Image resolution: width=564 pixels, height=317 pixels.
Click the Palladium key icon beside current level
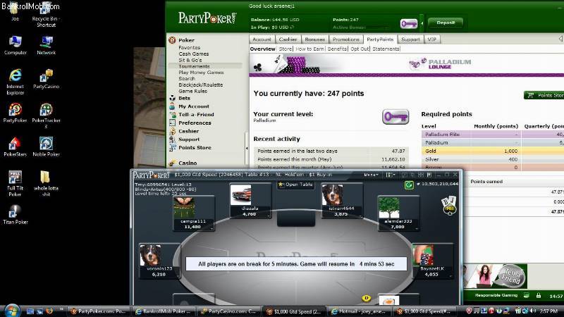396,117
